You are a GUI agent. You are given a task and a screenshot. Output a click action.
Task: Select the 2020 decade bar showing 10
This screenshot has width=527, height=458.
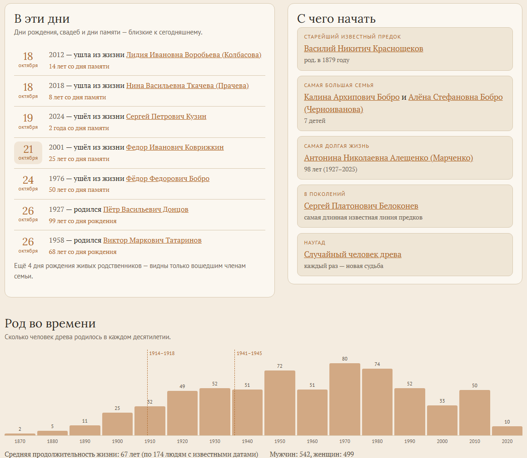tap(507, 431)
